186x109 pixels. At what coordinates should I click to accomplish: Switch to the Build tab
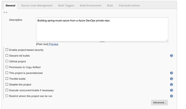click(110, 6)
